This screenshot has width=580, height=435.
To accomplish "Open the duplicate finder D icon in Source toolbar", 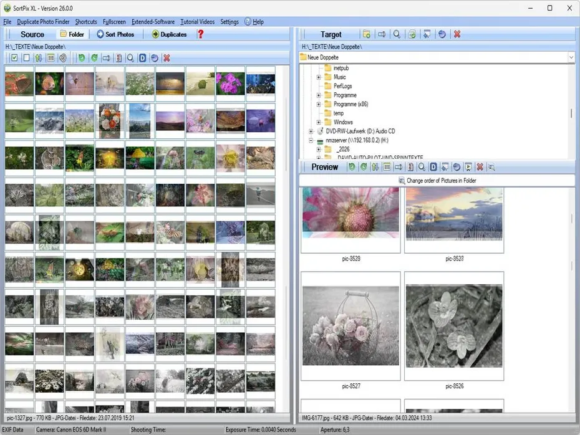I will point(143,57).
